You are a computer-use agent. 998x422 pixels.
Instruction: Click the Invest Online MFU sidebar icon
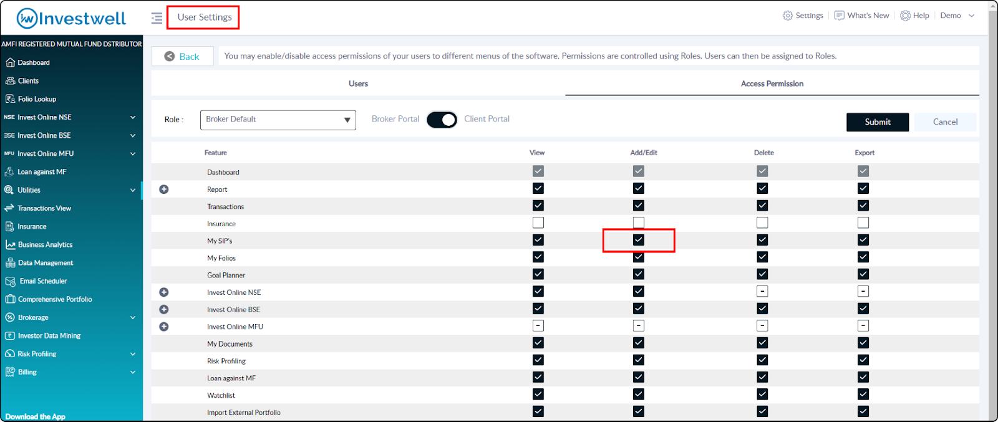[9, 153]
